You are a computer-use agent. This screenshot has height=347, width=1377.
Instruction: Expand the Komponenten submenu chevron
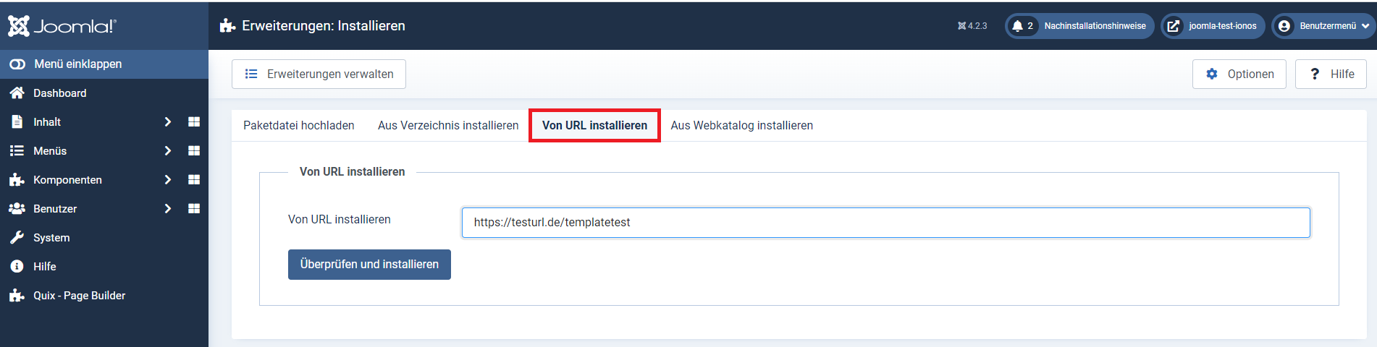[x=168, y=179]
